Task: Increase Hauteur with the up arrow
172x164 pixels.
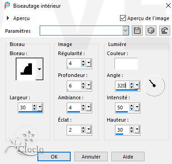Action: [132, 128]
